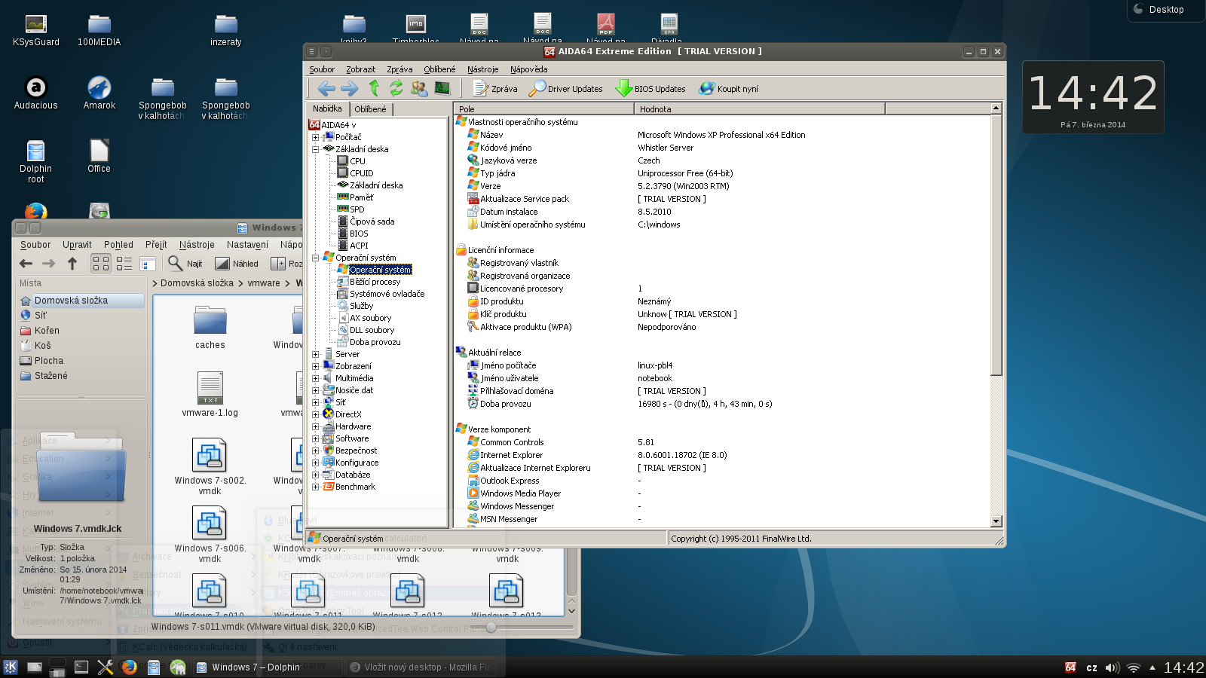Viewport: 1206px width, 678px height.
Task: Open BIOS Updates in AIDA64 toolbar
Action: (650, 89)
